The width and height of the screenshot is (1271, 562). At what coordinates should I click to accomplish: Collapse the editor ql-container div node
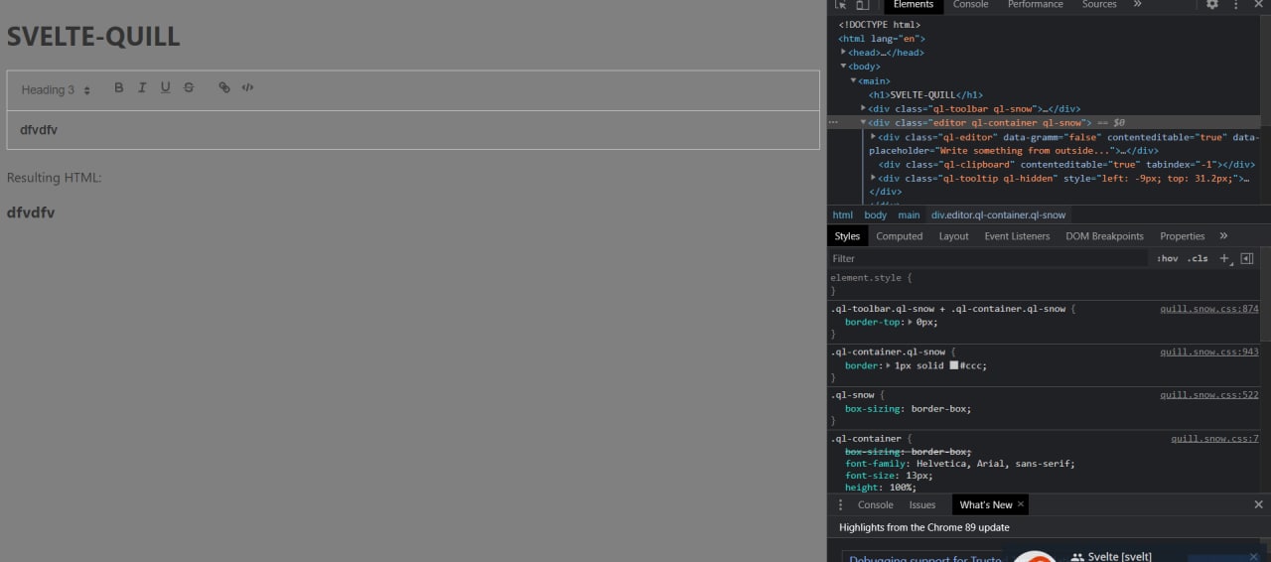tap(864, 122)
